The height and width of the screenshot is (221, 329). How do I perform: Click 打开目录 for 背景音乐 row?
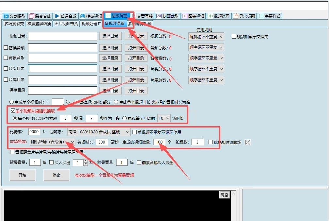tap(136, 58)
